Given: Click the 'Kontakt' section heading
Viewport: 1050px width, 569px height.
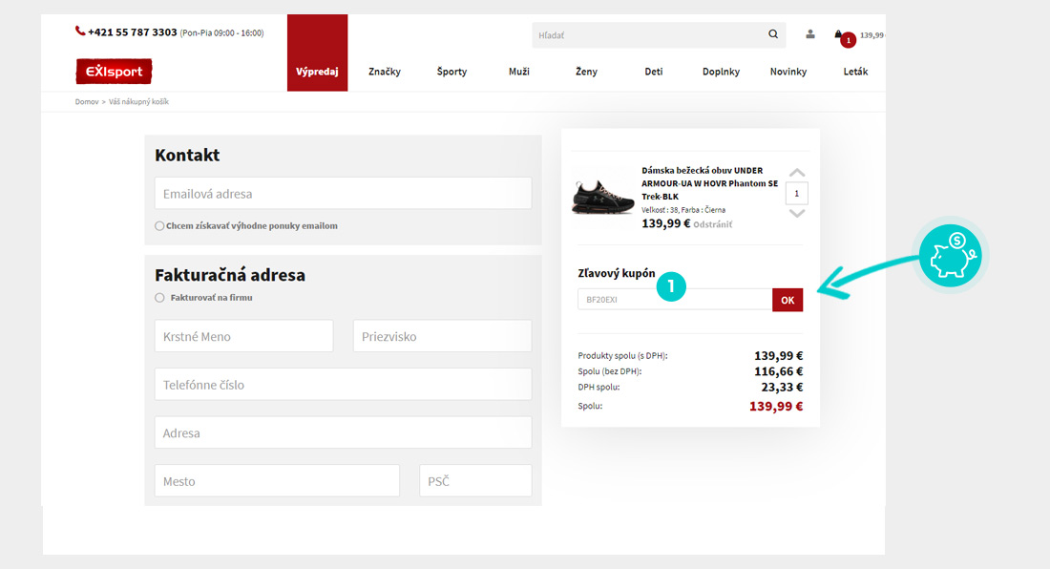Looking at the screenshot, I should pyautogui.click(x=187, y=155).
